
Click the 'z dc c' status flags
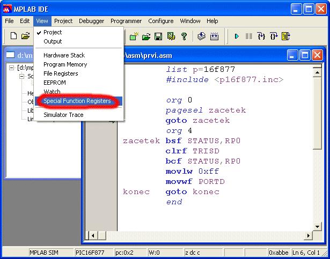(x=192, y=253)
